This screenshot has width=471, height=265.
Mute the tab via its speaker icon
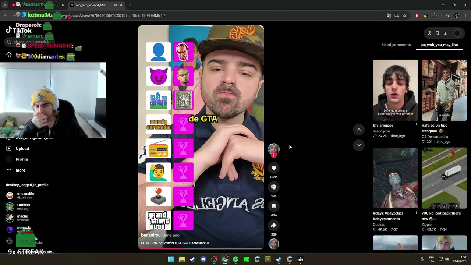coord(115,5)
